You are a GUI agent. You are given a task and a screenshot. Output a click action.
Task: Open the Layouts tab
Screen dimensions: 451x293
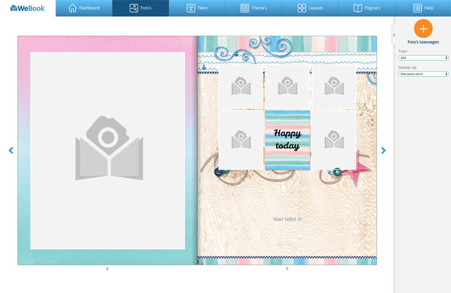coord(310,8)
